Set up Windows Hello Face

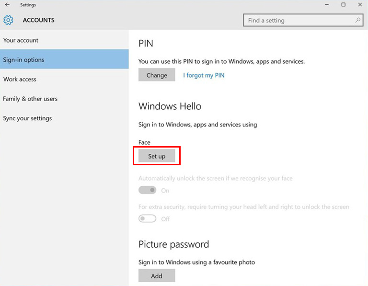point(157,156)
